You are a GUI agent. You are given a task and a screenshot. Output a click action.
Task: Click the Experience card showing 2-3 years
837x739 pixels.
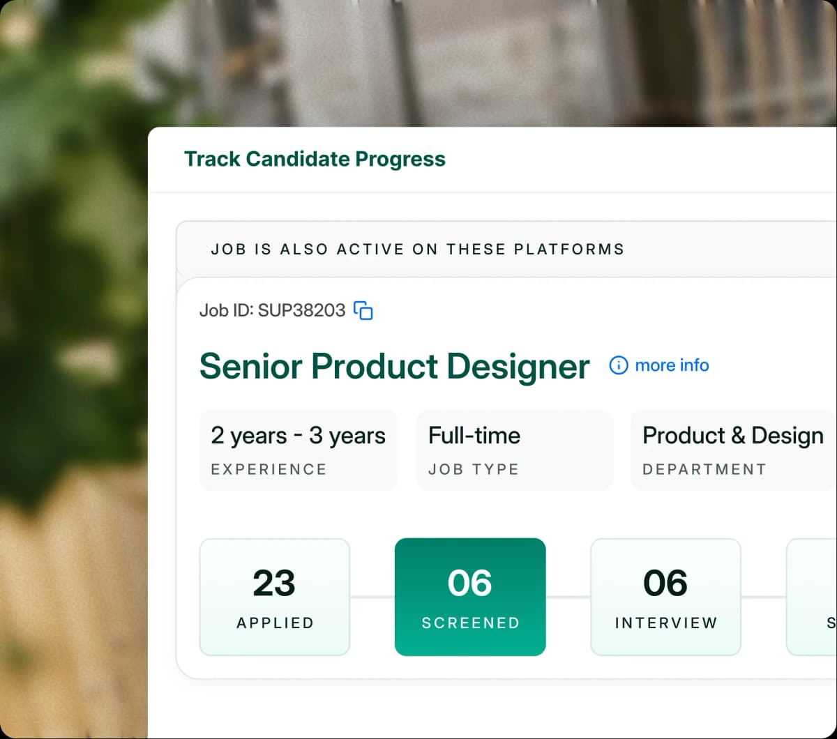point(299,450)
